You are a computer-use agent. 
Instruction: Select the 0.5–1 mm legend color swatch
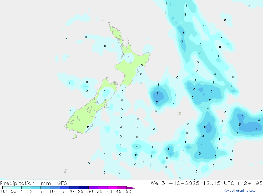17,188
